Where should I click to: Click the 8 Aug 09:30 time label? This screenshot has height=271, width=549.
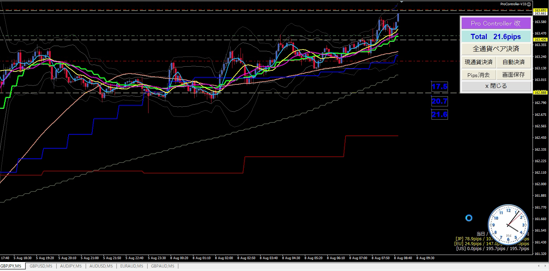[425, 258]
